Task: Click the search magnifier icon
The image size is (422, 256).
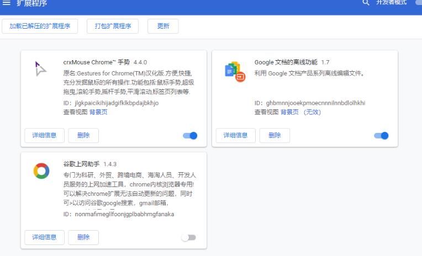Action: tap(366, 3)
